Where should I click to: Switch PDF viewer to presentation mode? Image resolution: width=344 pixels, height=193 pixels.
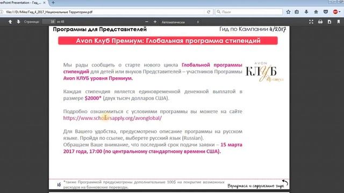(x=311, y=22)
